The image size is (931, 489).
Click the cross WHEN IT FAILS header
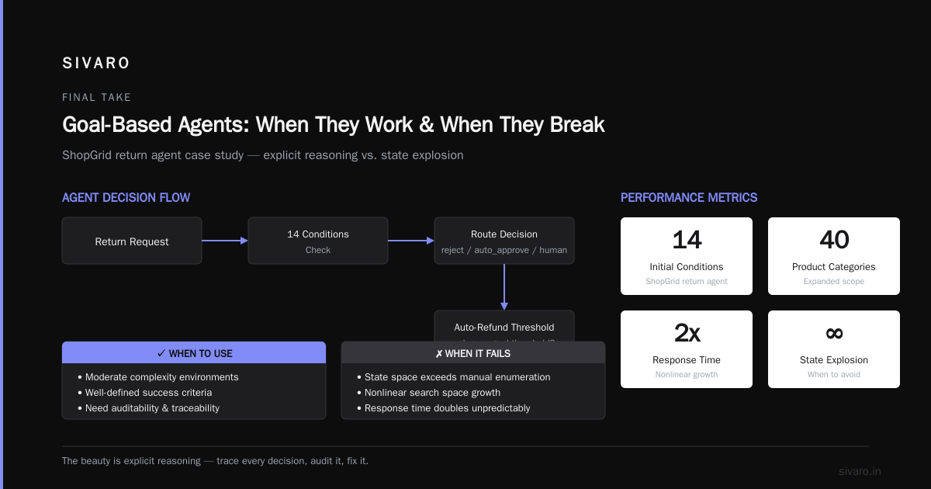(x=473, y=353)
